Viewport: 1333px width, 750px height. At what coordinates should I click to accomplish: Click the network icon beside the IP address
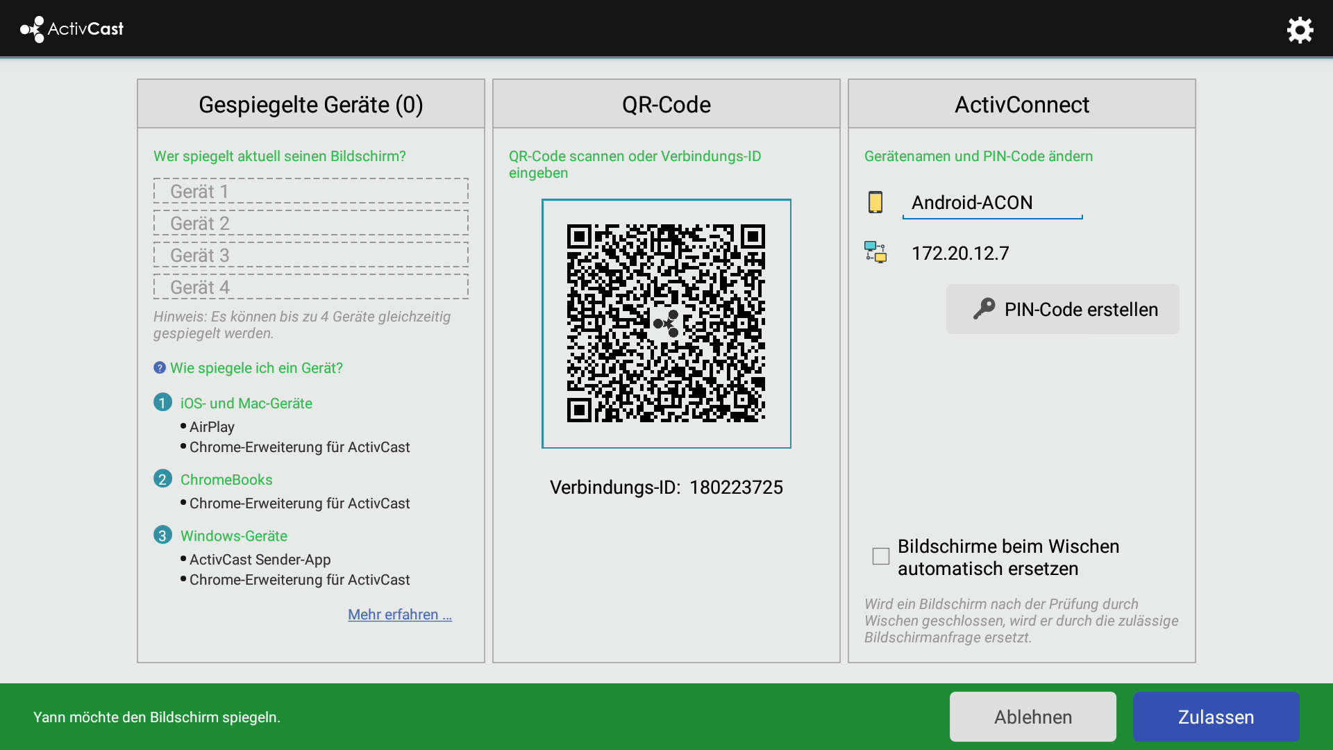876,253
